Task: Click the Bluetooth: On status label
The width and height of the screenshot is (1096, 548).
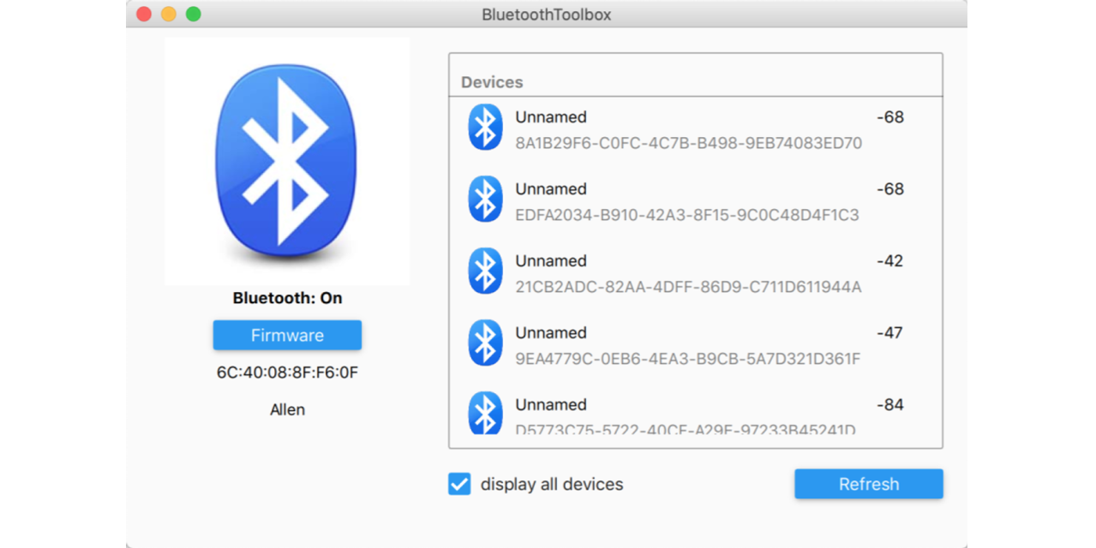Action: tap(287, 298)
